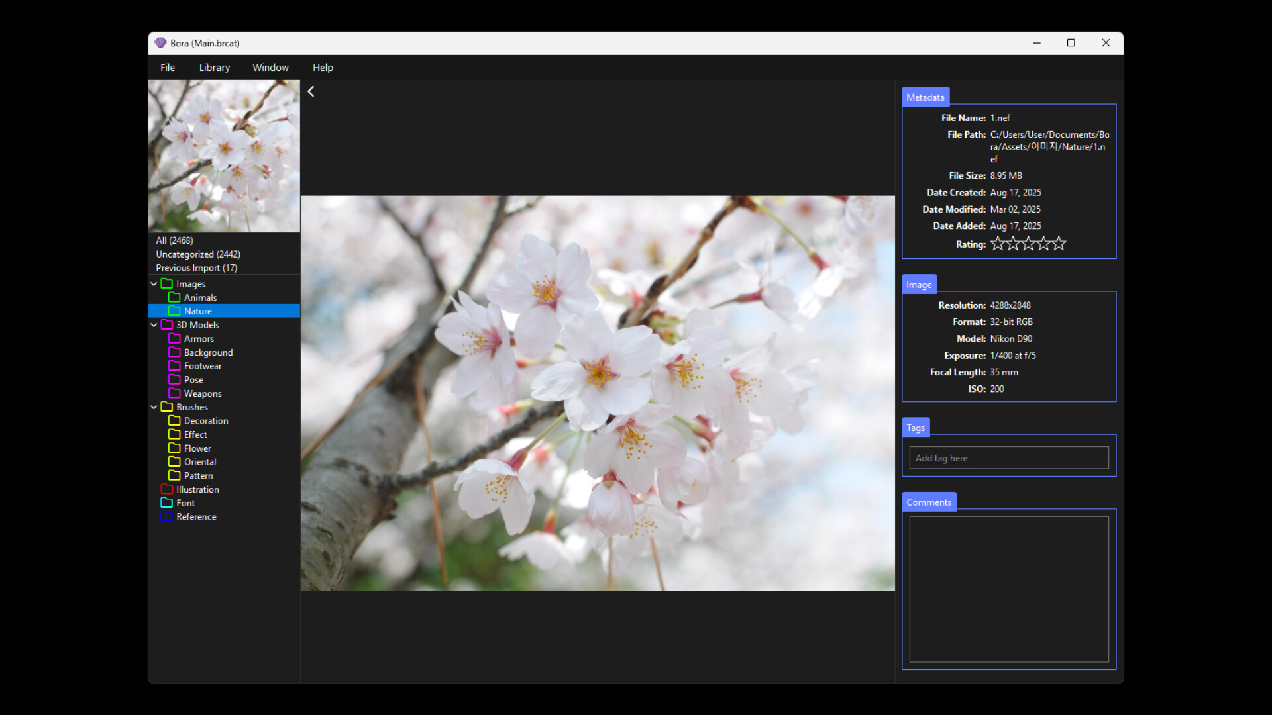Click the Pose folder icon

pos(175,379)
